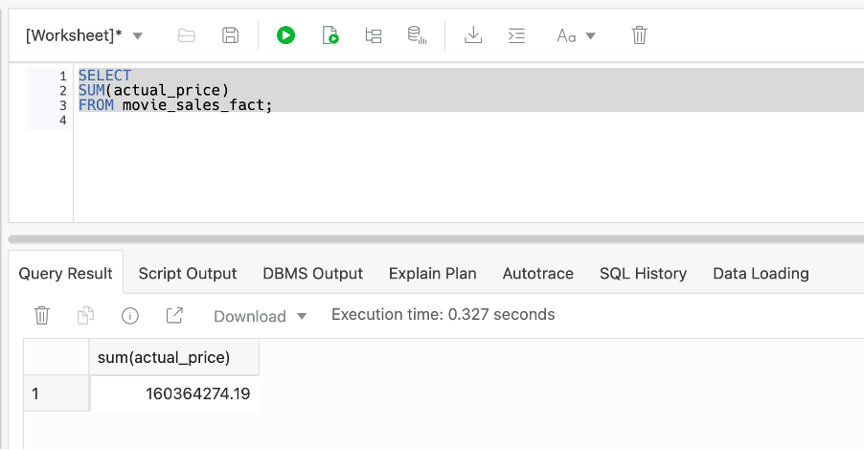The height and width of the screenshot is (450, 864).
Task: Select the 160364274.19 result cell
Action: click(174, 393)
